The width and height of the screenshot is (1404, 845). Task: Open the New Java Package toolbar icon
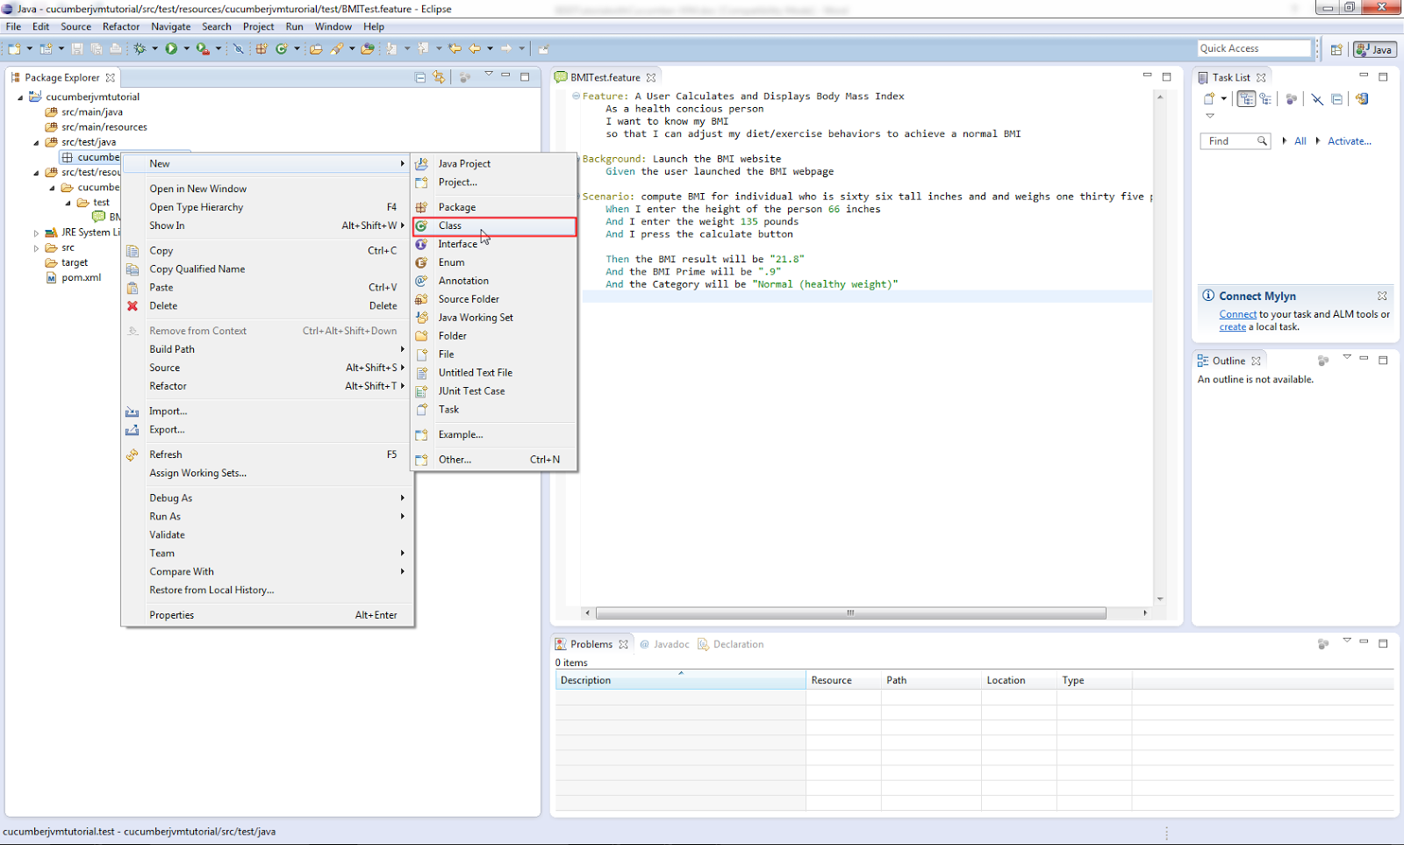261,48
